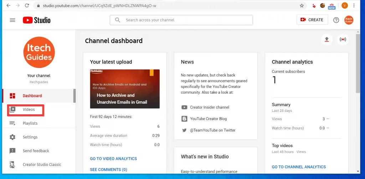Screen dimensions: 365x179
Task: Click GO TO VIDEO ANALYTICS link
Action: tap(113, 159)
